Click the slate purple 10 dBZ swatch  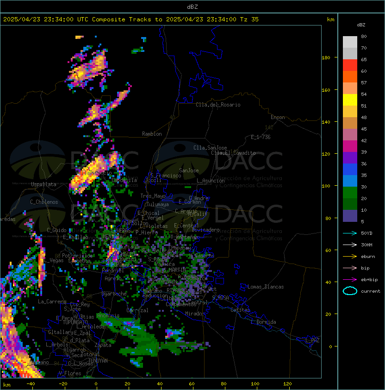(350, 216)
